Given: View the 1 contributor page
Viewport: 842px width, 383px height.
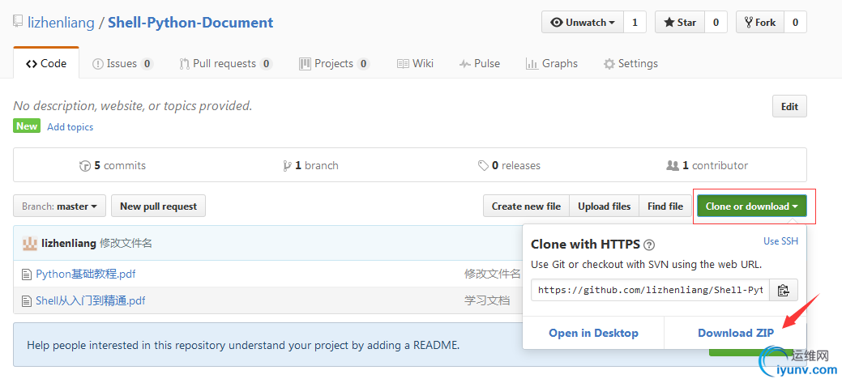Looking at the screenshot, I should click(707, 165).
